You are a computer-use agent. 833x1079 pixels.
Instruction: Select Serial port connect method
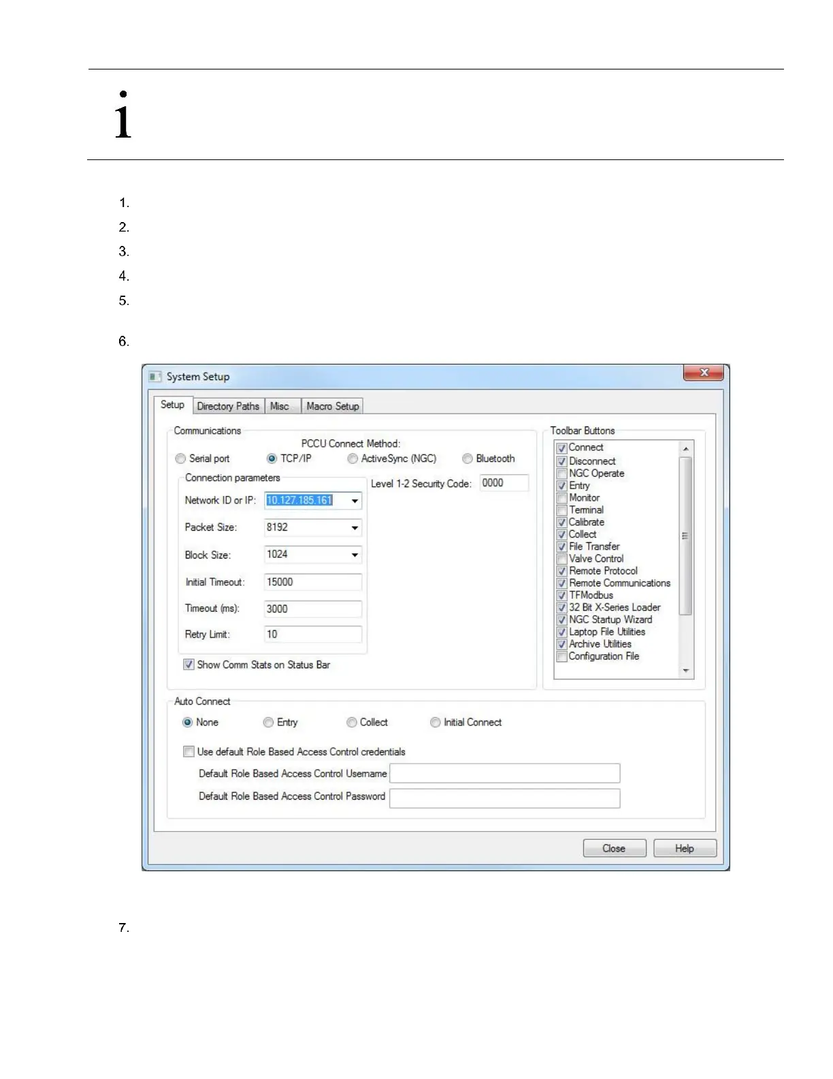180,459
